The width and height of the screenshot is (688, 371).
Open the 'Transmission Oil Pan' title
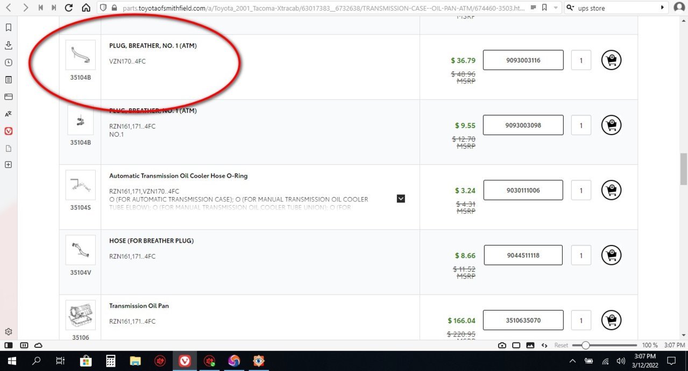click(139, 306)
